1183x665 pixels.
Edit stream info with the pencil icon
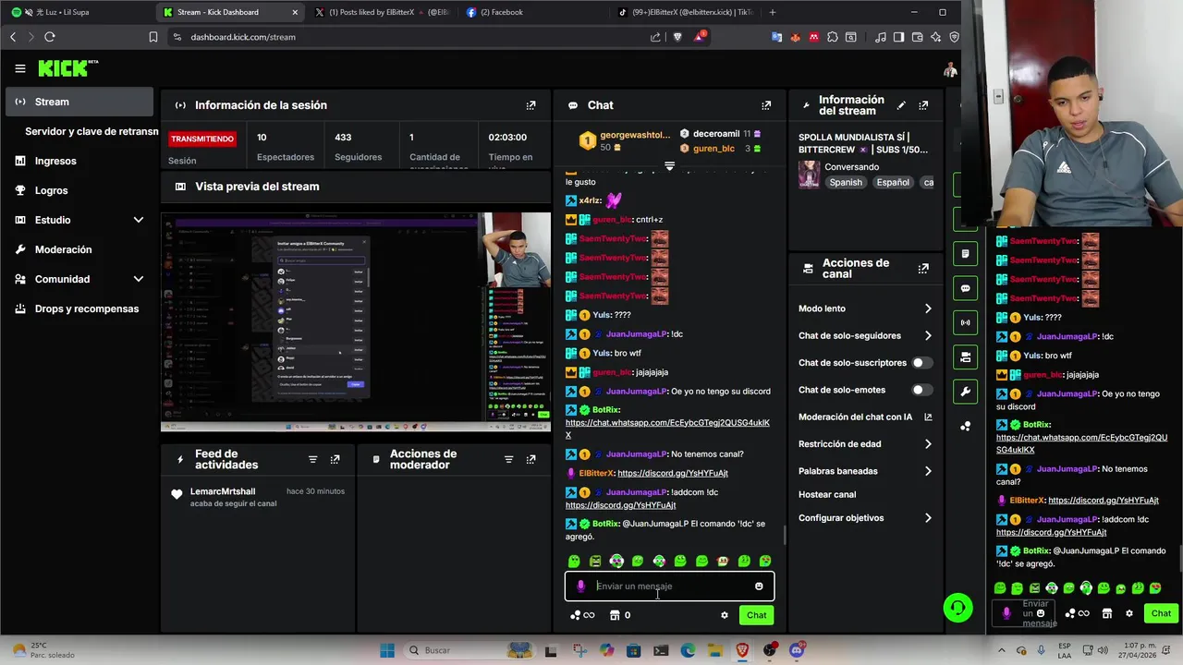click(x=901, y=105)
